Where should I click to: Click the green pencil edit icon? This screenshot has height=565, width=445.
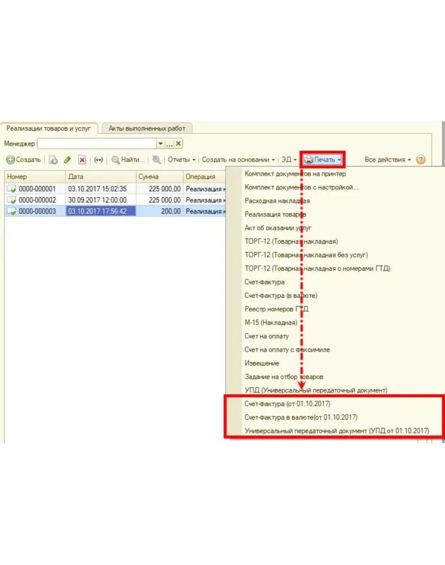click(67, 160)
